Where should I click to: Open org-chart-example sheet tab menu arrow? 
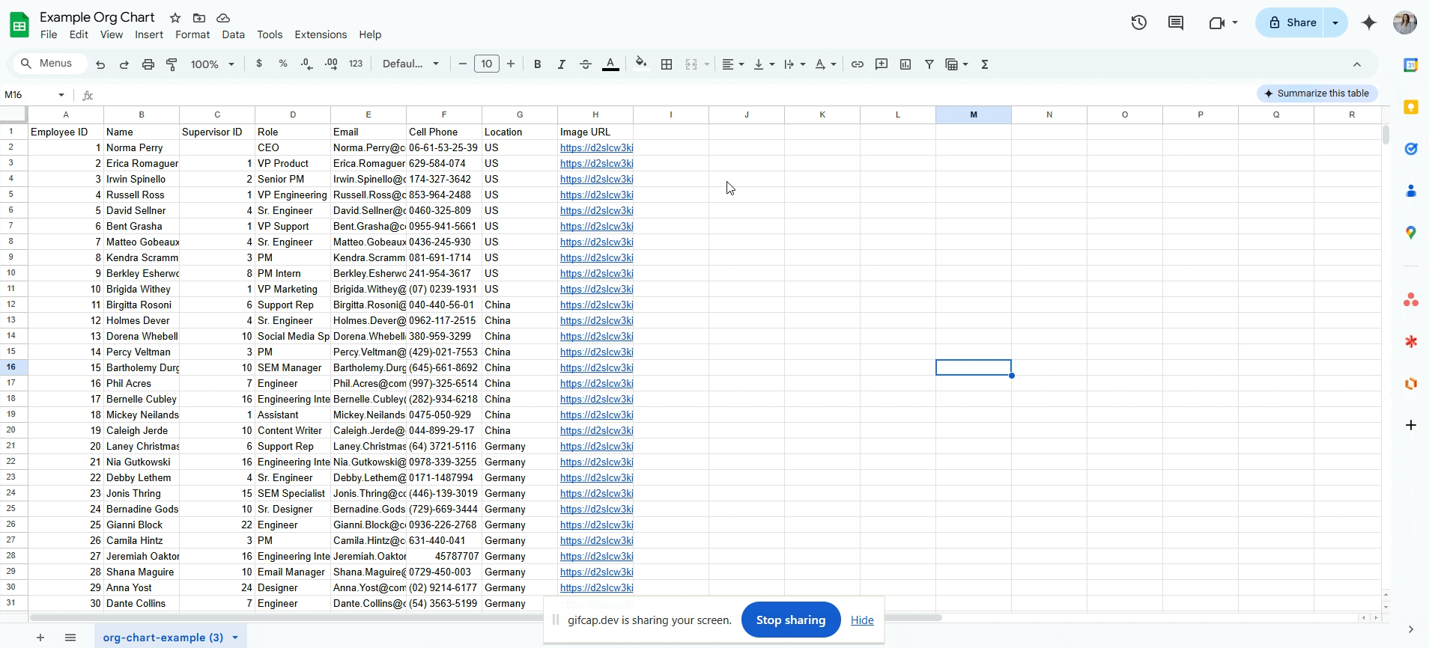[x=235, y=638]
